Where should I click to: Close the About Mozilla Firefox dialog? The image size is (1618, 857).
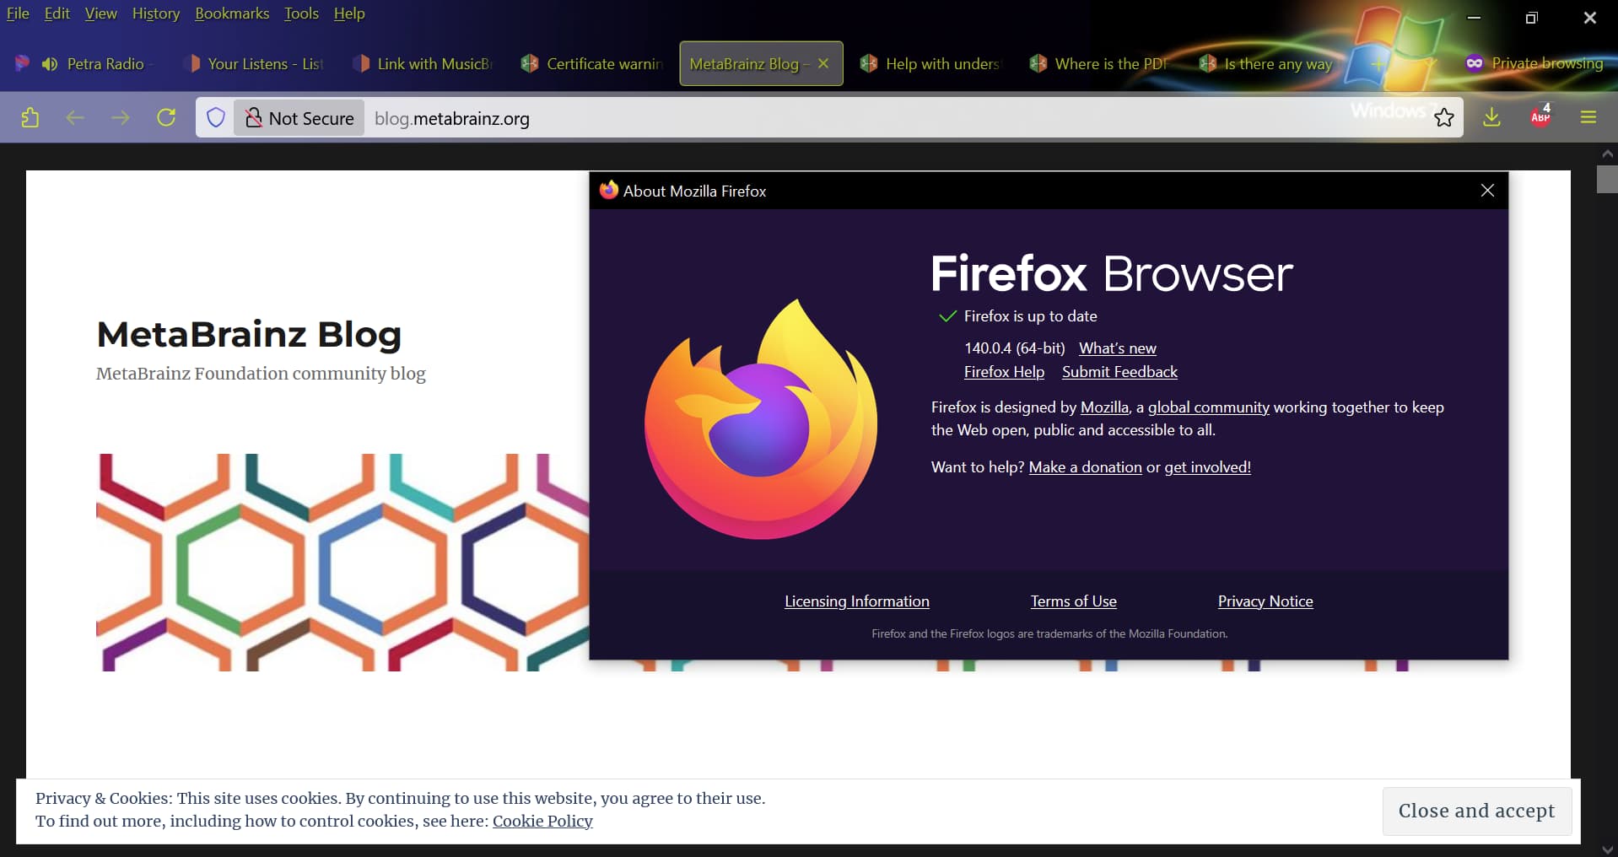(x=1487, y=191)
